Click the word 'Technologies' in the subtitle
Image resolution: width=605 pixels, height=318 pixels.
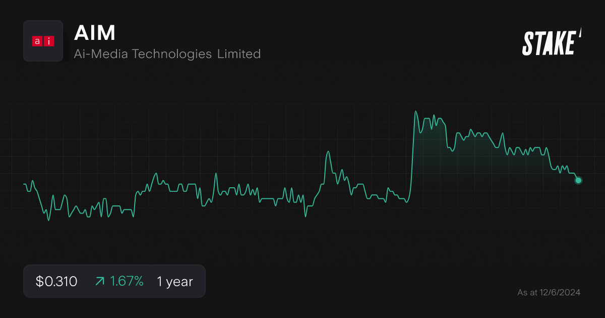171,54
